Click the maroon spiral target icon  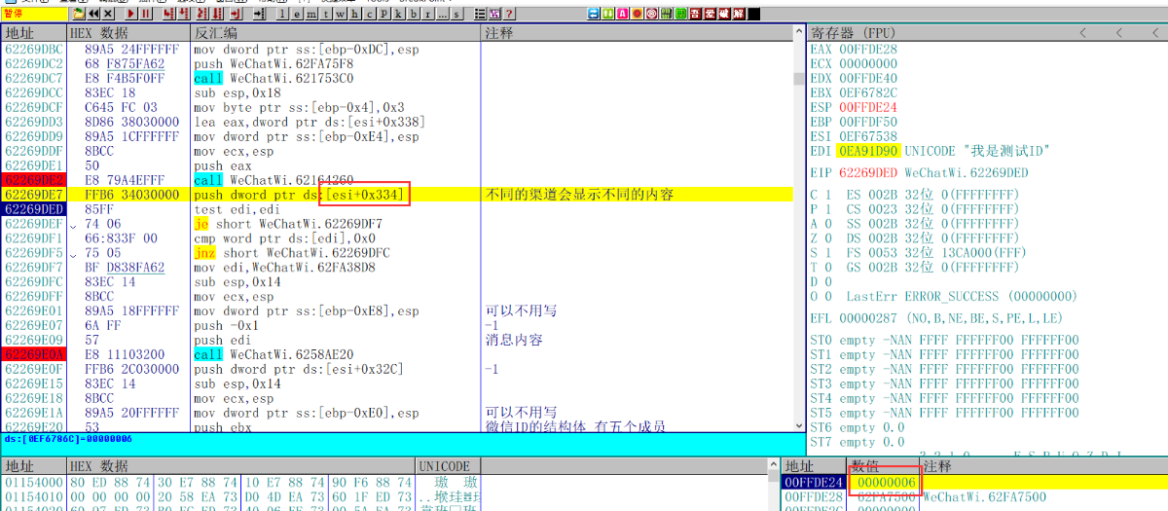pos(651,14)
